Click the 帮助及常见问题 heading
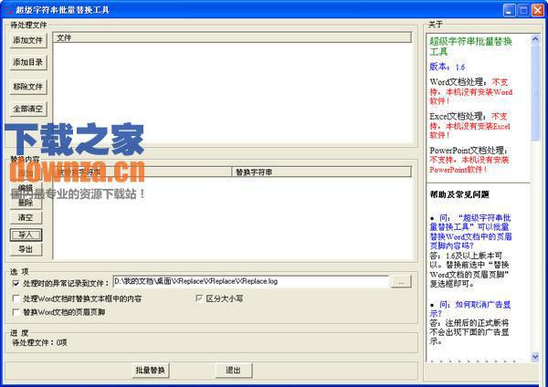Image resolution: width=548 pixels, height=387 pixels. pos(459,194)
